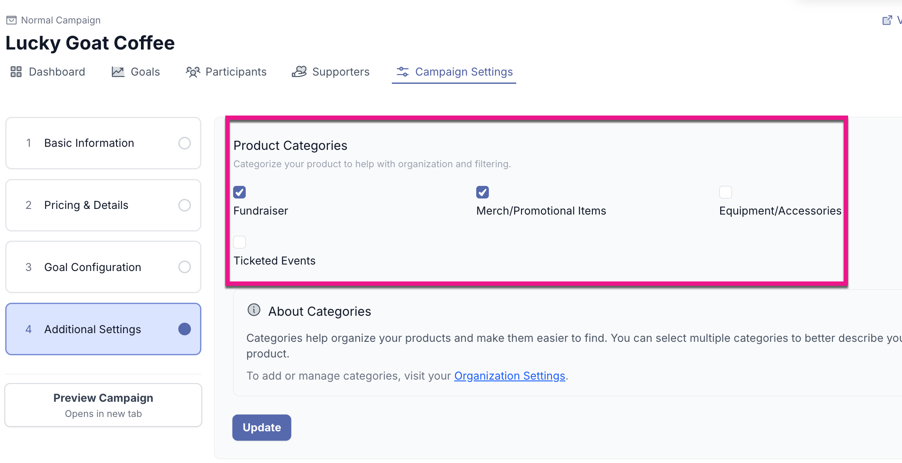This screenshot has height=463, width=902.
Task: Click the external link icon at top right
Action: [x=887, y=20]
